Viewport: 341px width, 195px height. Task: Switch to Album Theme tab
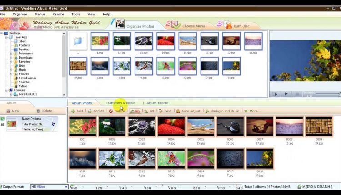point(157,103)
